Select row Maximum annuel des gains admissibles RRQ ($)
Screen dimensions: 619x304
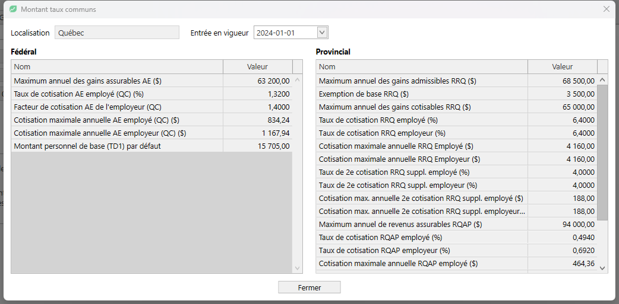tap(457, 81)
